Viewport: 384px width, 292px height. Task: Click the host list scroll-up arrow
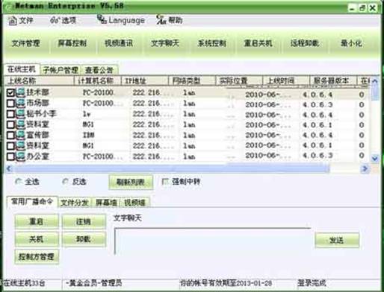[375, 81]
